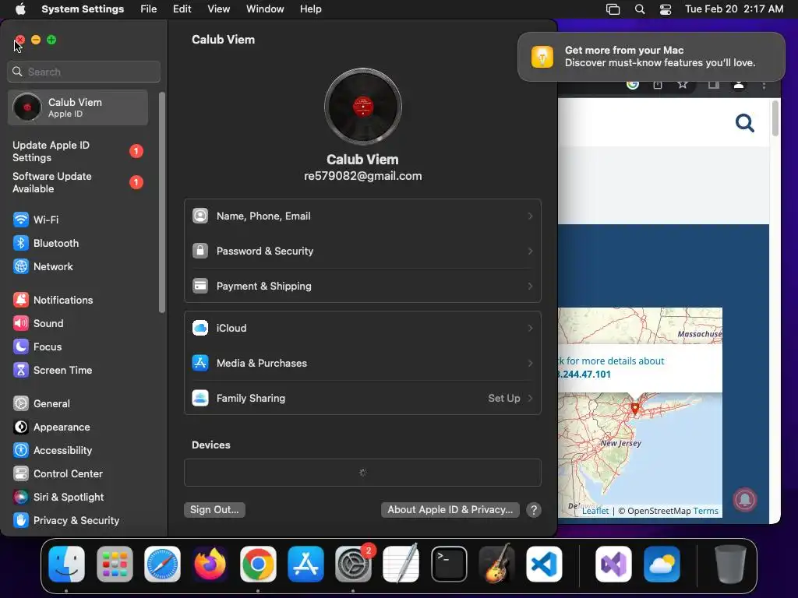Expand Payment & Shipping row
The width and height of the screenshot is (798, 598).
362,287
